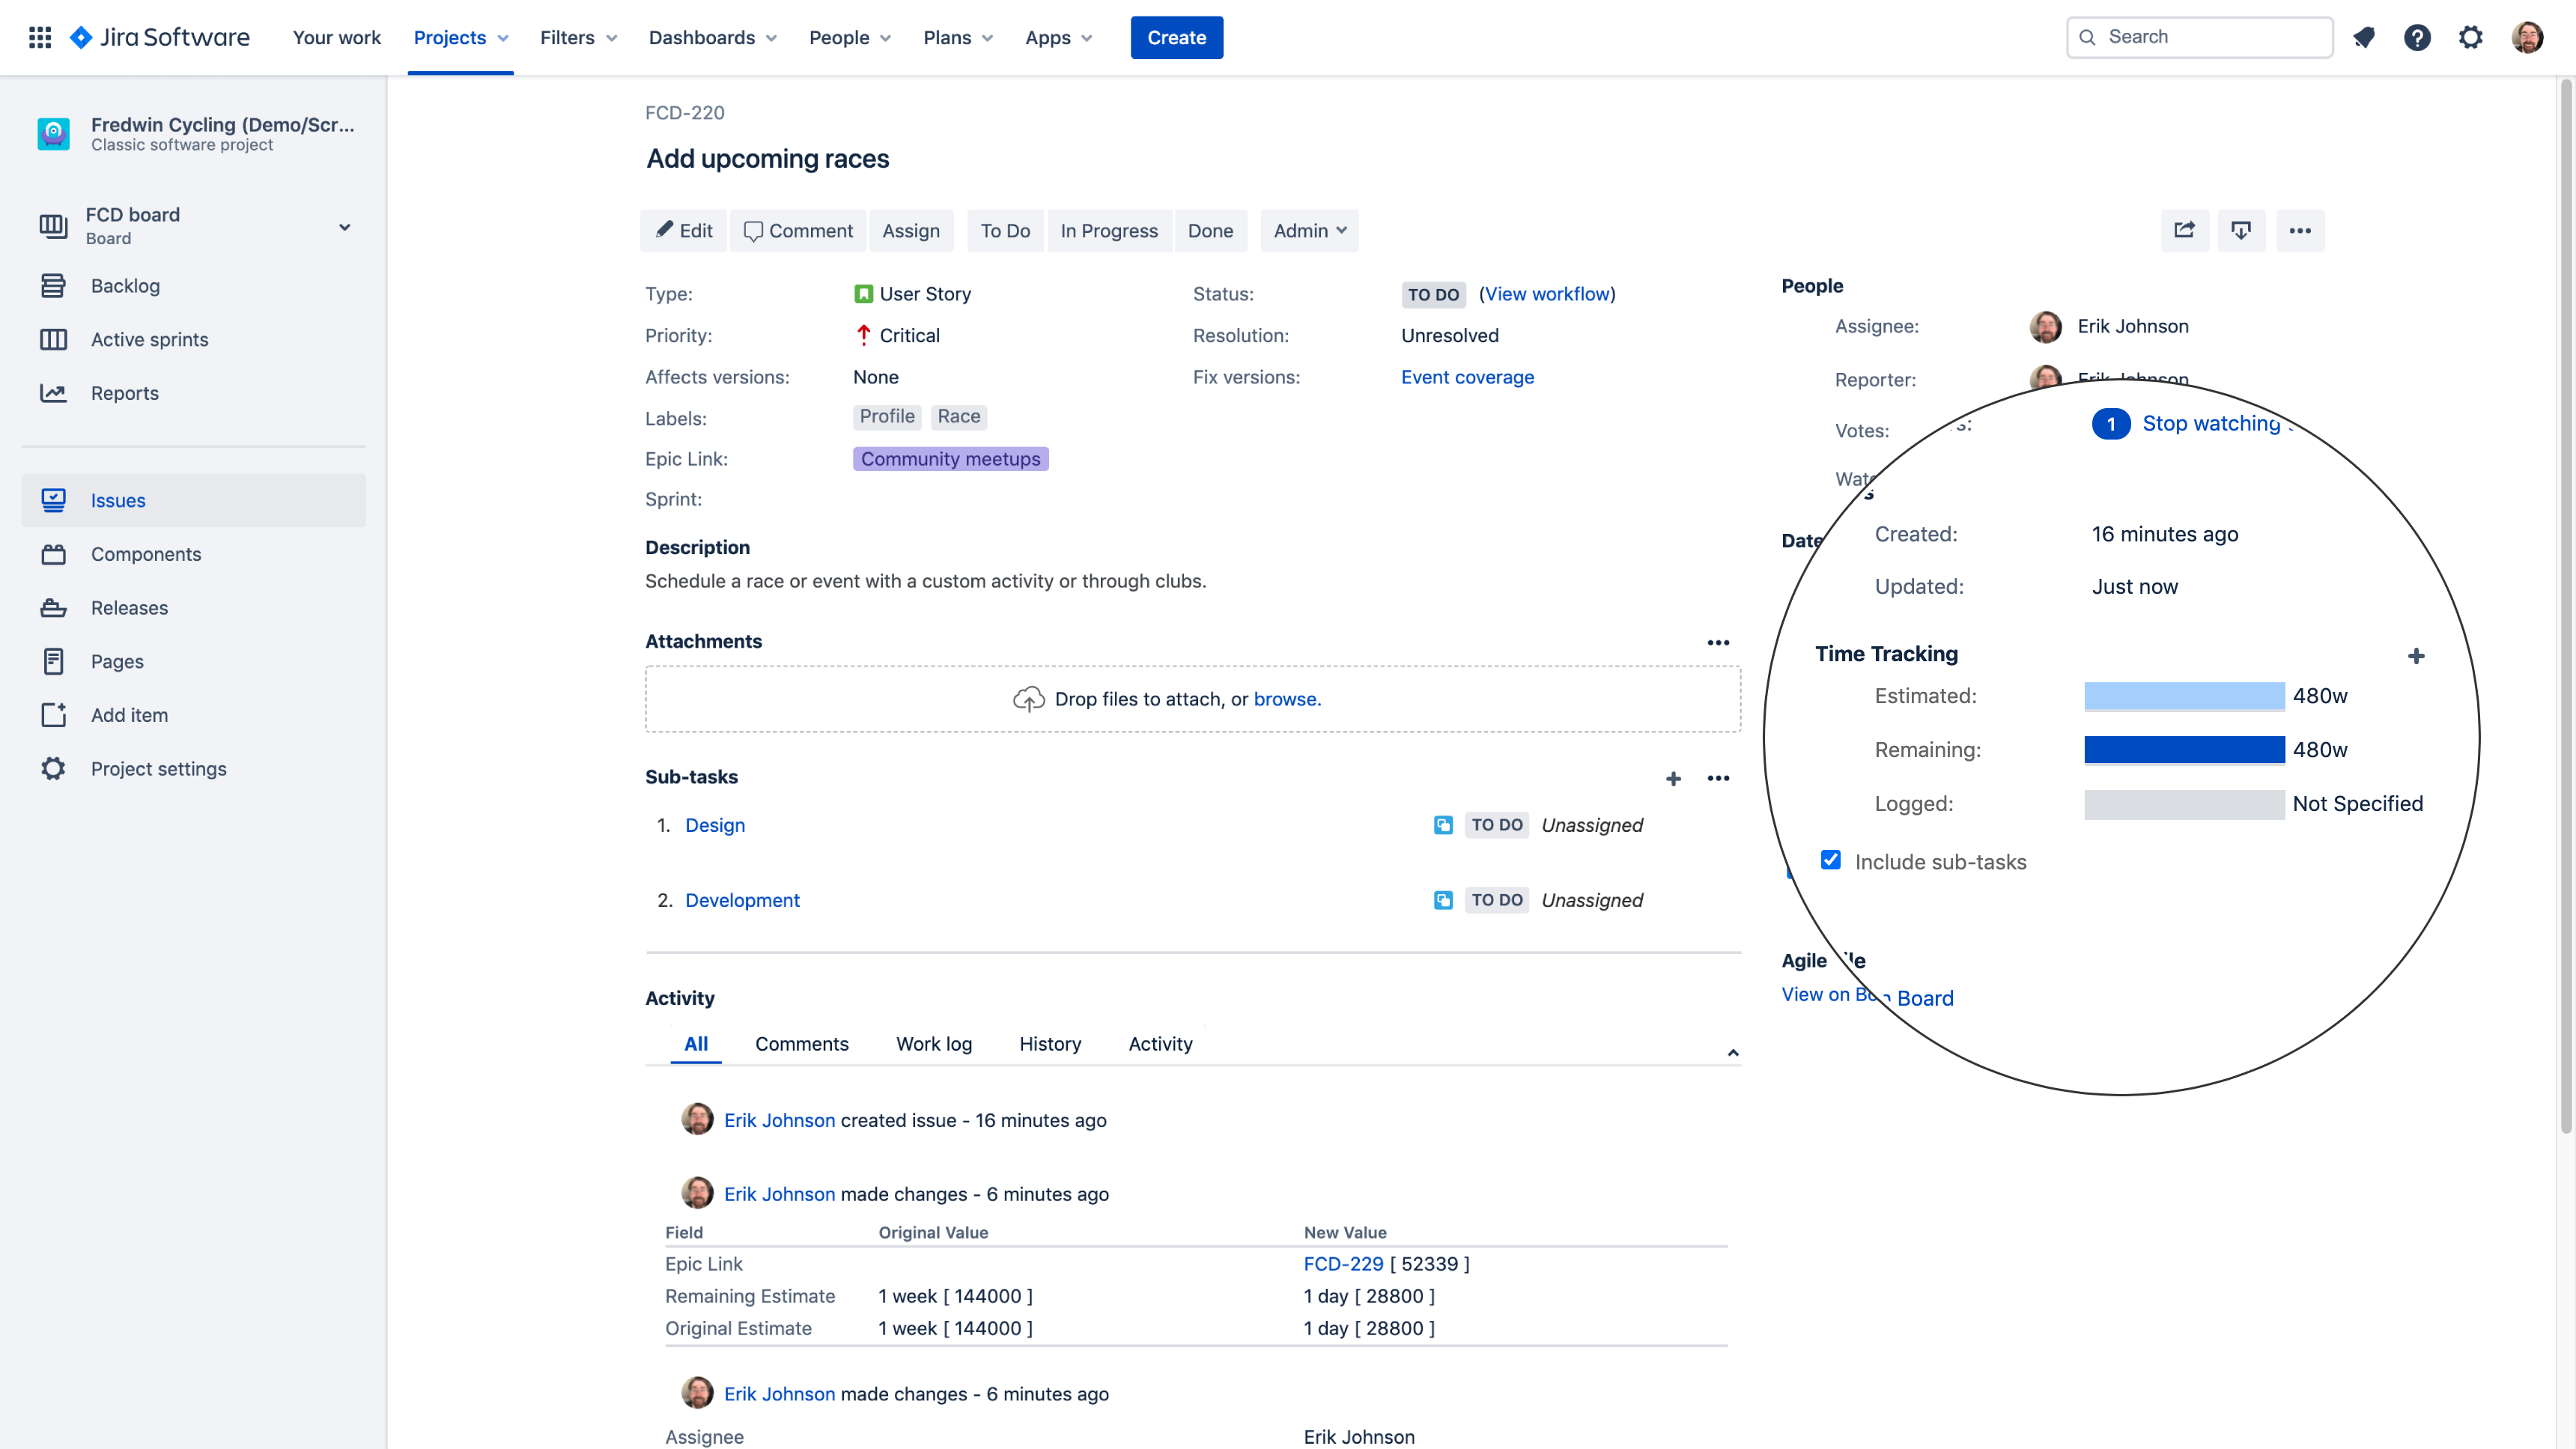Open the help question mark icon
Viewport: 2576px width, 1449px height.
click(2417, 37)
